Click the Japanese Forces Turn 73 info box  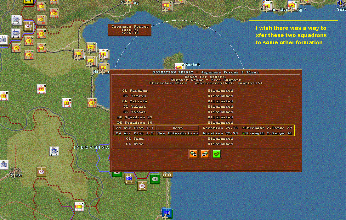tap(130, 30)
